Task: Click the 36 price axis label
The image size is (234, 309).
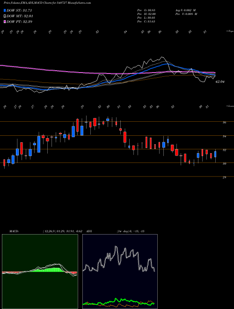Action: [224, 122]
